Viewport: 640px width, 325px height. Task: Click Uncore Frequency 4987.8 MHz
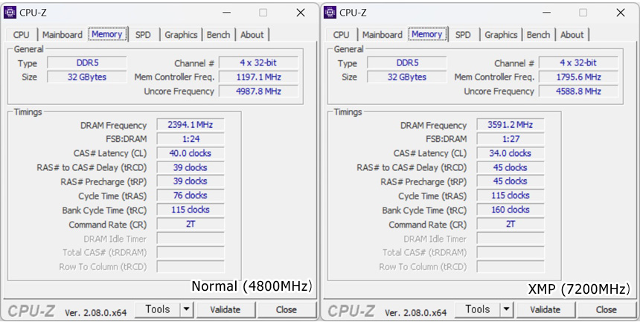tap(259, 91)
